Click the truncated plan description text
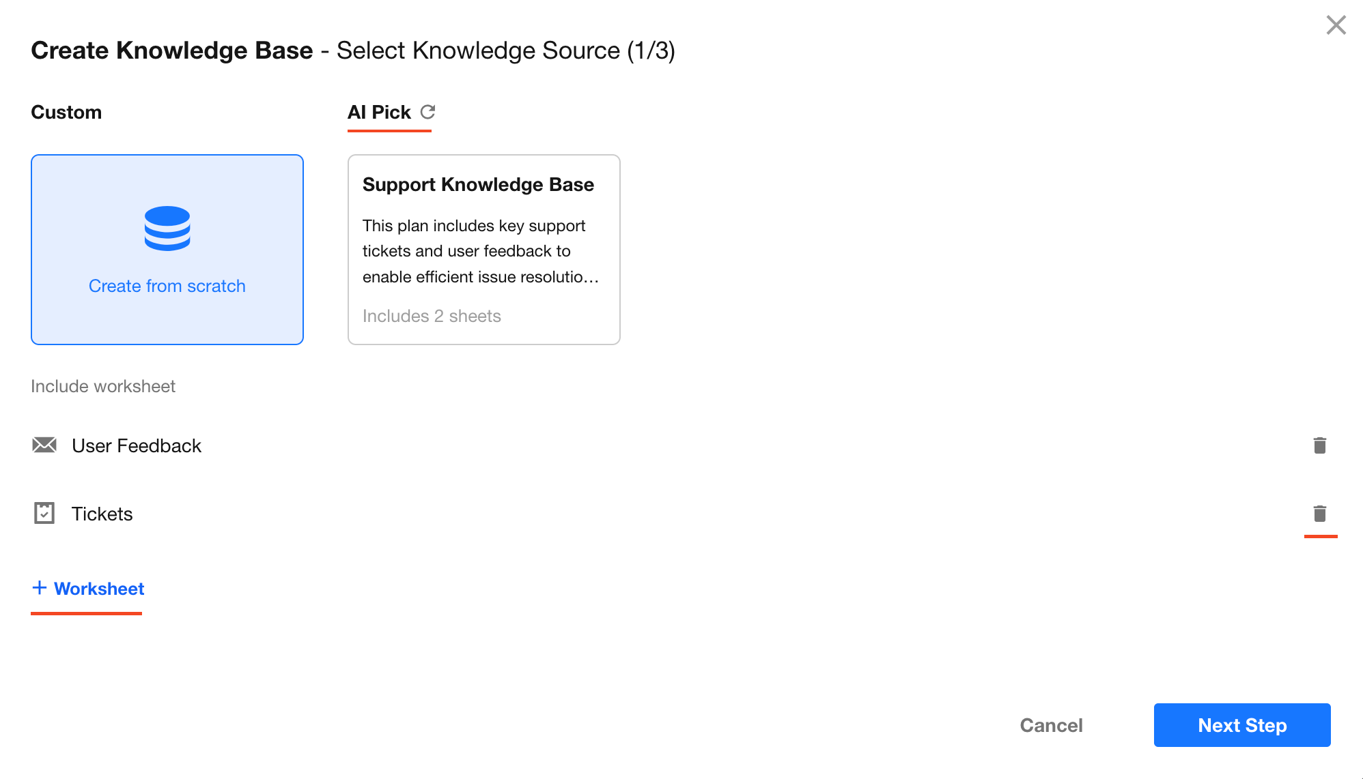This screenshot has height=779, width=1363. (480, 251)
